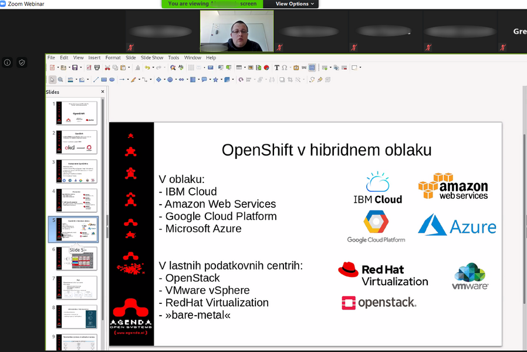
Task: Click the slide title OpenShift v hibridnem oblaku
Action: [326, 150]
